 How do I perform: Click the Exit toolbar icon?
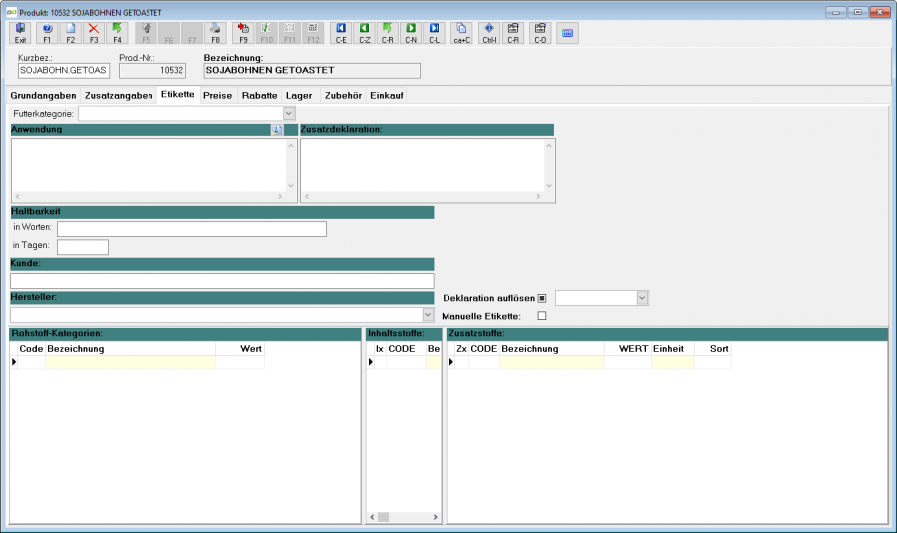point(20,33)
